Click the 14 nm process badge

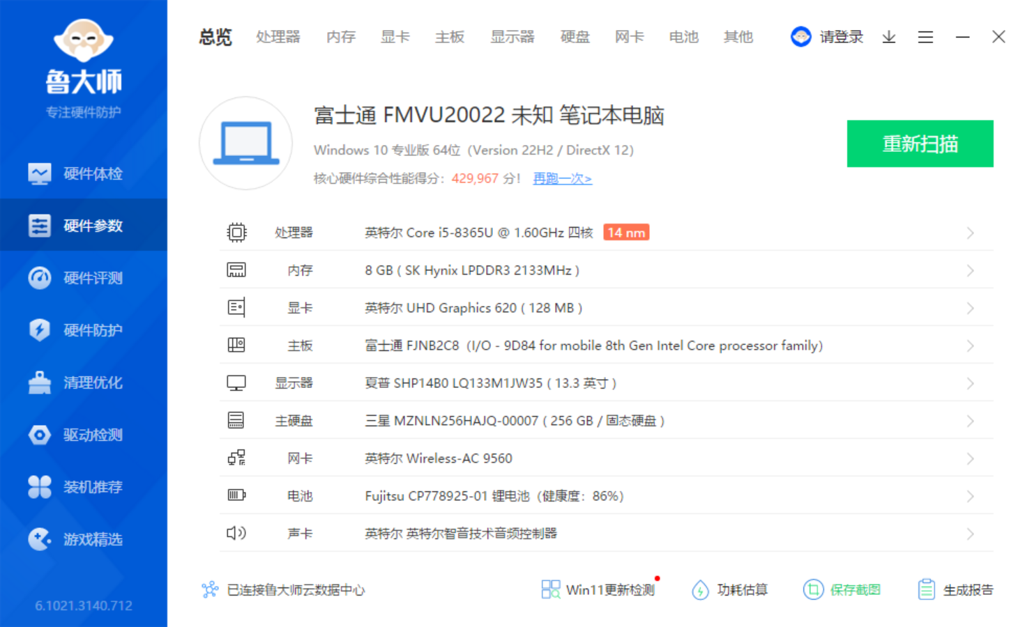(x=626, y=232)
